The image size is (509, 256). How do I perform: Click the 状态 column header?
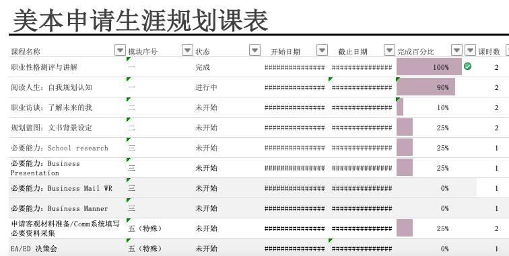pyautogui.click(x=203, y=52)
